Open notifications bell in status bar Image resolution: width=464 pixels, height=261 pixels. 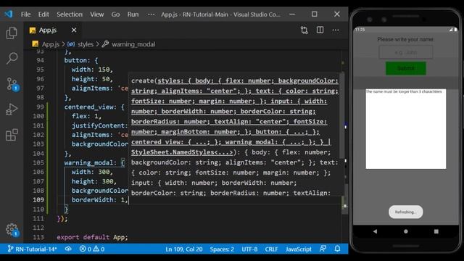tap(337, 249)
